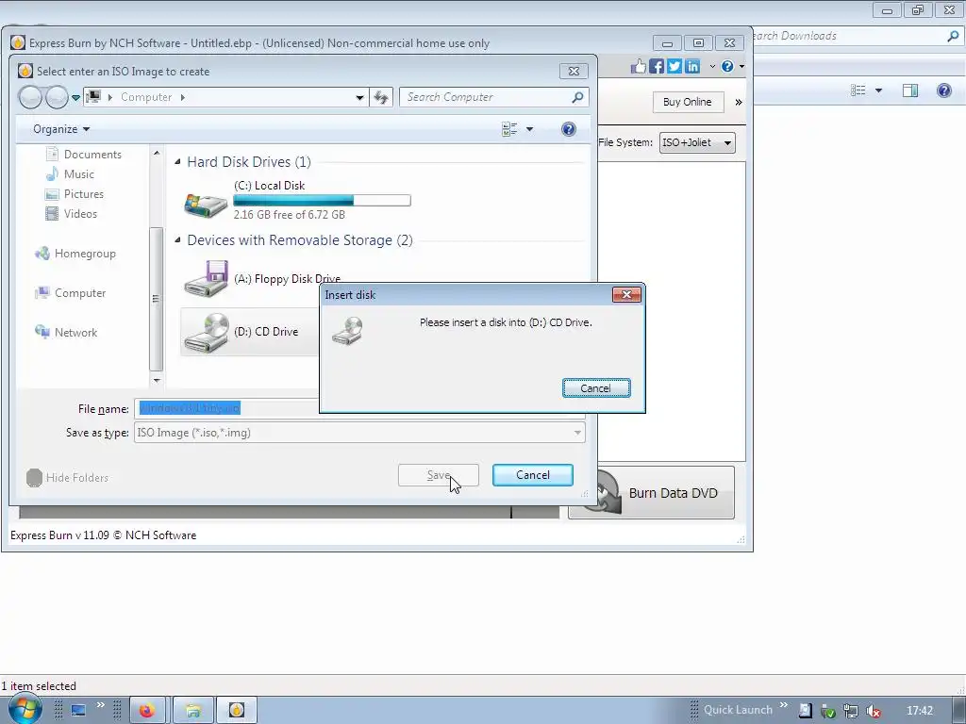This screenshot has height=724, width=966.
Task: Click Save in the ISO Image dialog
Action: [x=438, y=475]
